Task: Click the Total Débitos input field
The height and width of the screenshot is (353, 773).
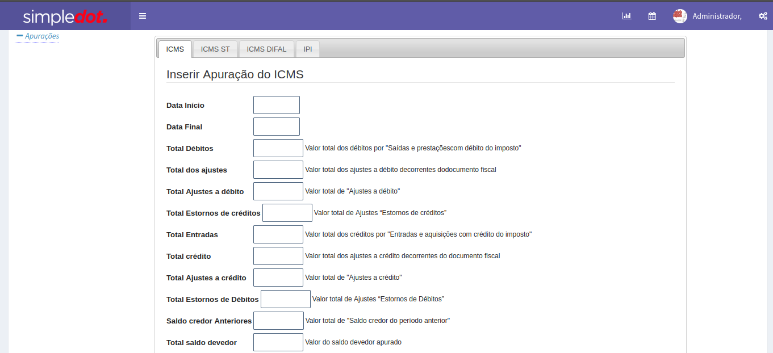Action: pos(278,148)
